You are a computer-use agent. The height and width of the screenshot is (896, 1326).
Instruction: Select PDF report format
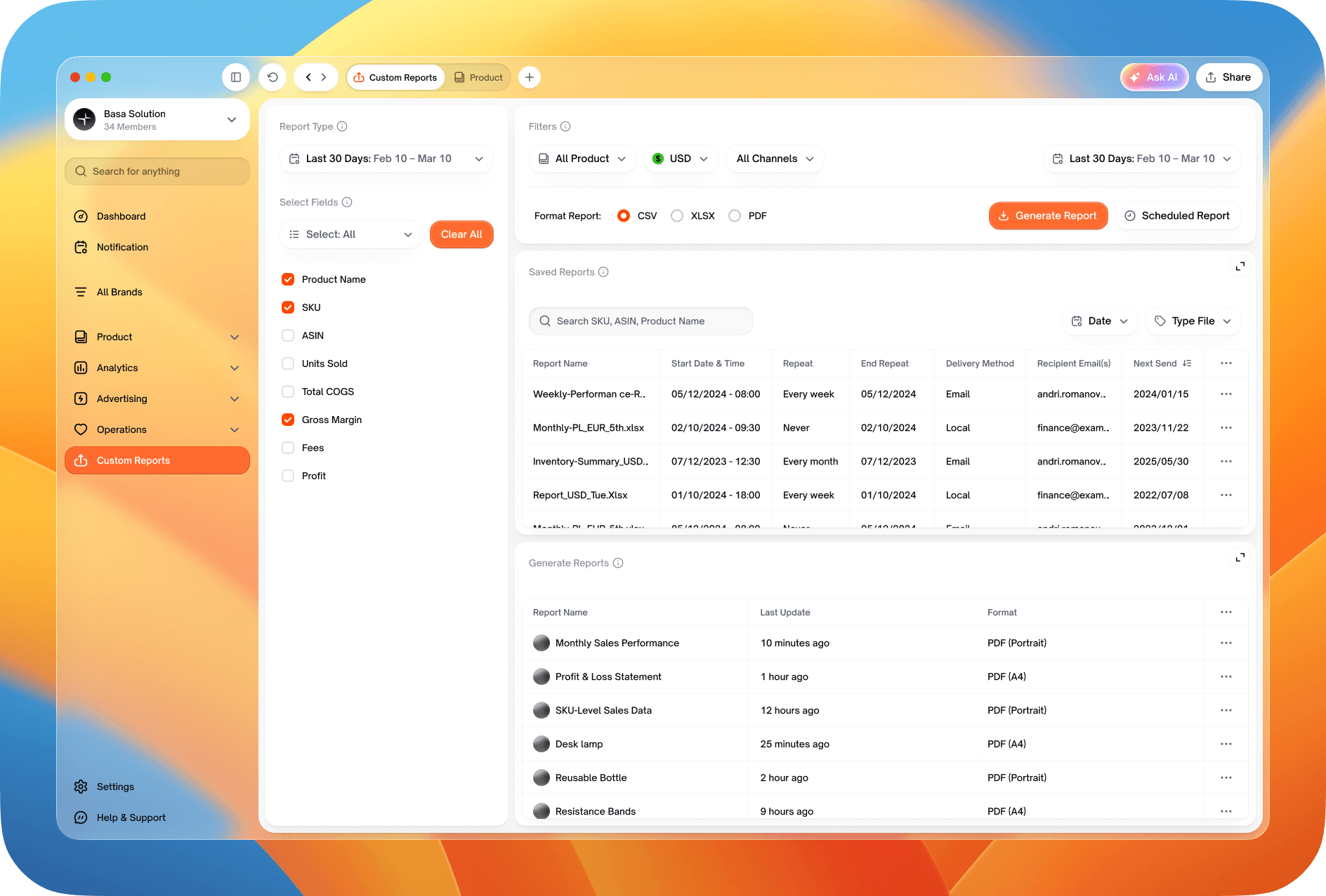point(735,216)
